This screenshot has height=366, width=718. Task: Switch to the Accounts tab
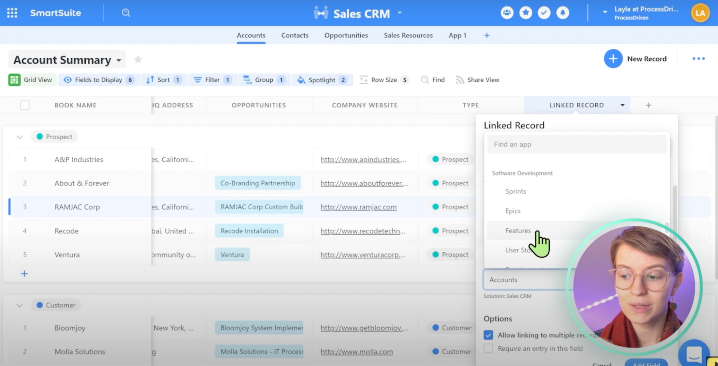click(x=251, y=35)
